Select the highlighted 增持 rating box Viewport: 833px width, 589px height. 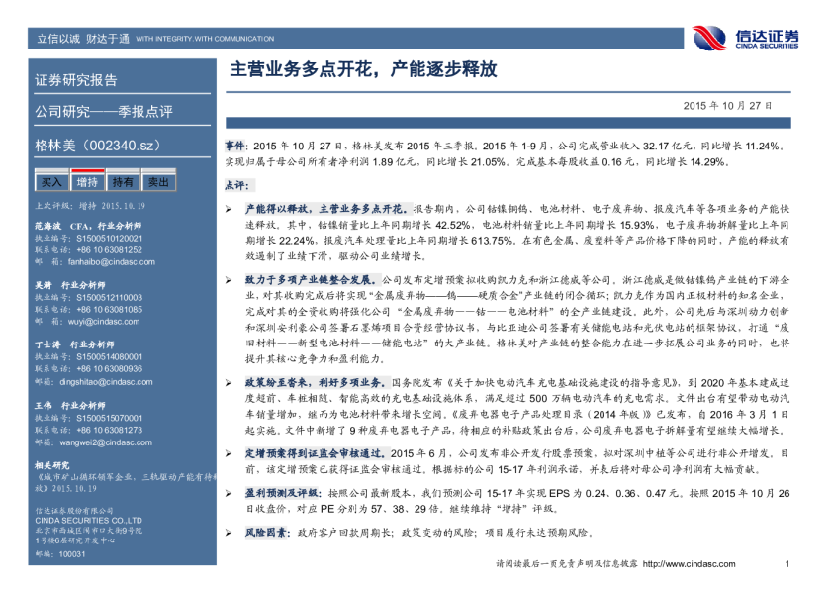[87, 182]
